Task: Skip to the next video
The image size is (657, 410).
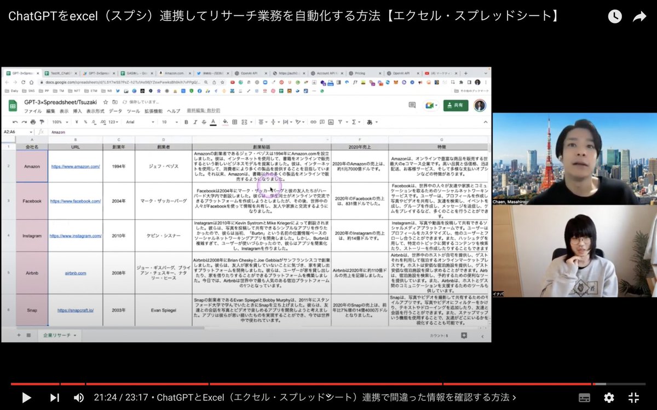Action: click(x=54, y=397)
